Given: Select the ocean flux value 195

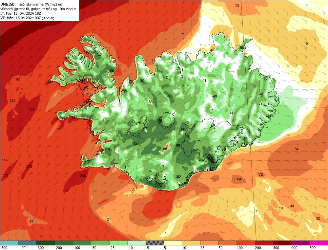Looking at the screenshot, I should coord(12,100).
